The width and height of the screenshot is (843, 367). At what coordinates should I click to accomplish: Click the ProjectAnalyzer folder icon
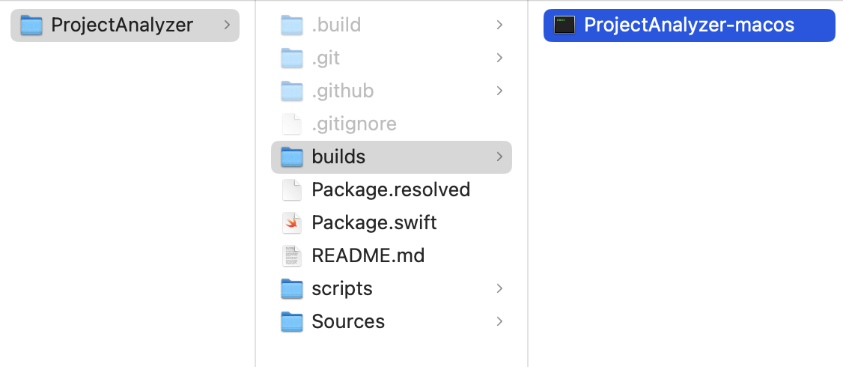(31, 25)
